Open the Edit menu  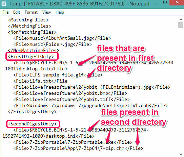(17, 12)
